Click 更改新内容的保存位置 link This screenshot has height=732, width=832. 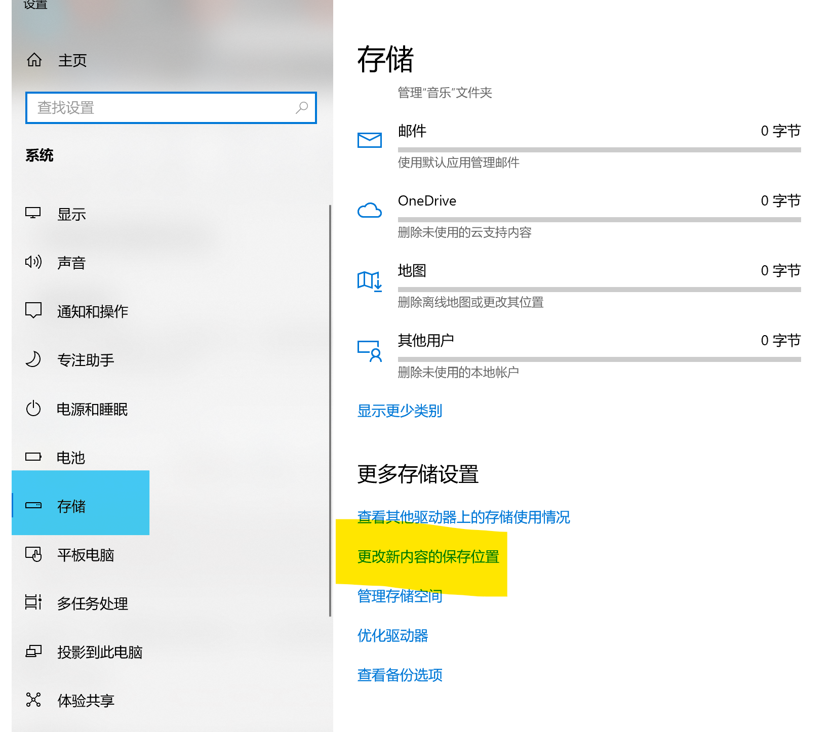point(428,556)
